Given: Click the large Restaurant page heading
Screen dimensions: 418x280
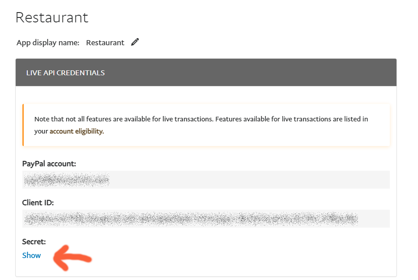Looking at the screenshot, I should (x=52, y=17).
